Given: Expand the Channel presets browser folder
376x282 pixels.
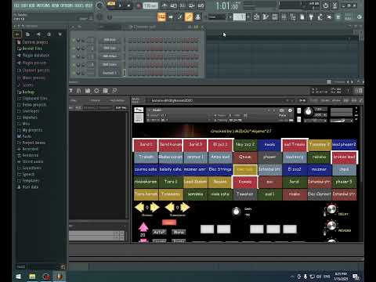Looking at the screenshot, I should point(33,70).
